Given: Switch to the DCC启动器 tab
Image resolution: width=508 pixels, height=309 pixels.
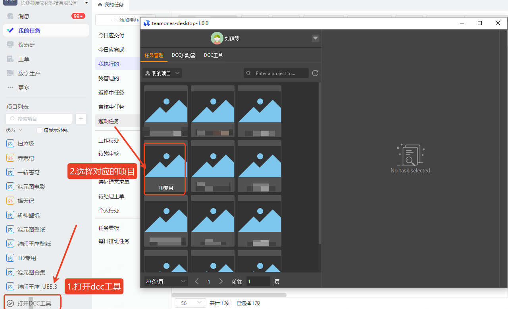Looking at the screenshot, I should pyautogui.click(x=183, y=55).
